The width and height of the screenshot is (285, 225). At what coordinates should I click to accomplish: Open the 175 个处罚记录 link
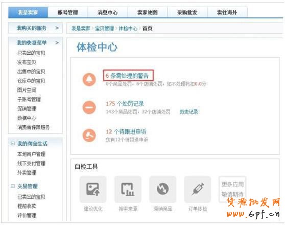click(x=125, y=104)
